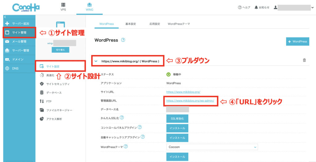The image size is (316, 162).
Task: Click help icon next to 自動キャッシュクリアプラグイン
Action: [143, 137]
